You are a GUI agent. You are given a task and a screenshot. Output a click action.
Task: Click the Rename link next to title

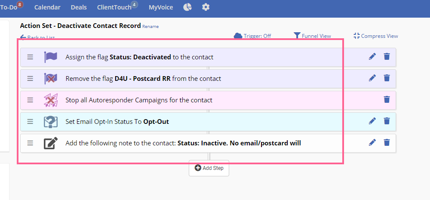pyautogui.click(x=150, y=27)
